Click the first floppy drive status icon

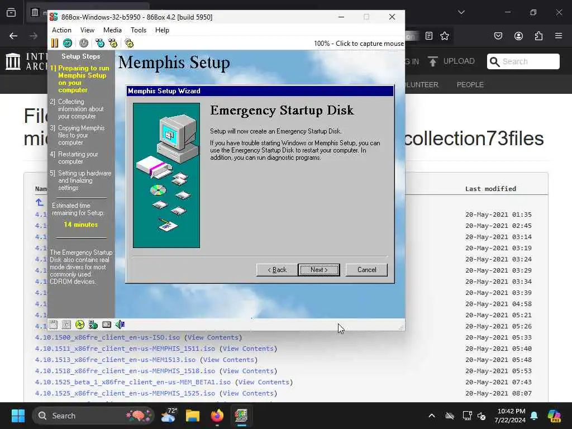tap(53, 325)
